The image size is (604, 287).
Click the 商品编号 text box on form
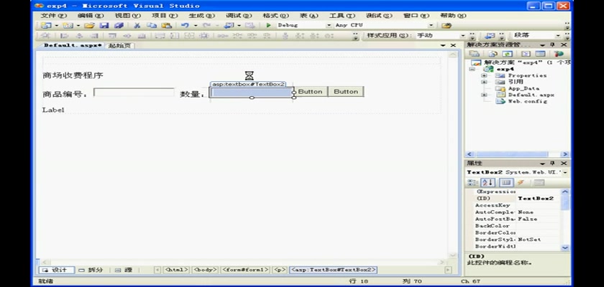pyautogui.click(x=134, y=93)
